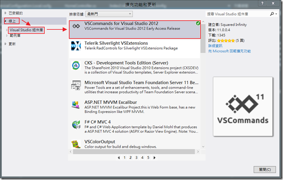
Task: Click the help question mark button
Action: 262,3
